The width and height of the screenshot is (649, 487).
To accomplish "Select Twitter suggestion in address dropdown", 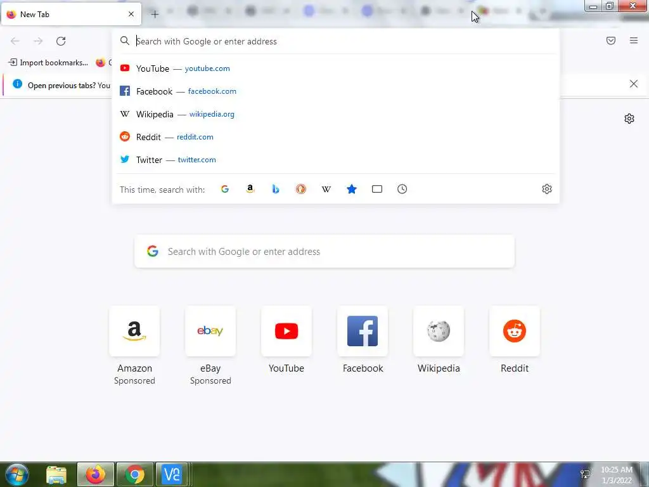I will [336, 159].
